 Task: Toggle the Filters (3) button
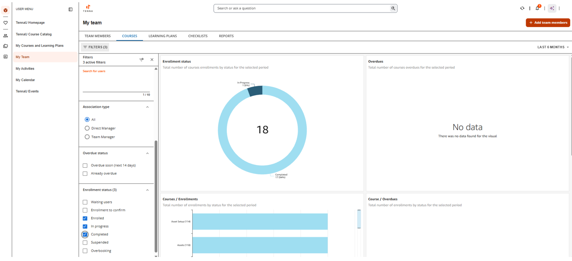[95, 47]
